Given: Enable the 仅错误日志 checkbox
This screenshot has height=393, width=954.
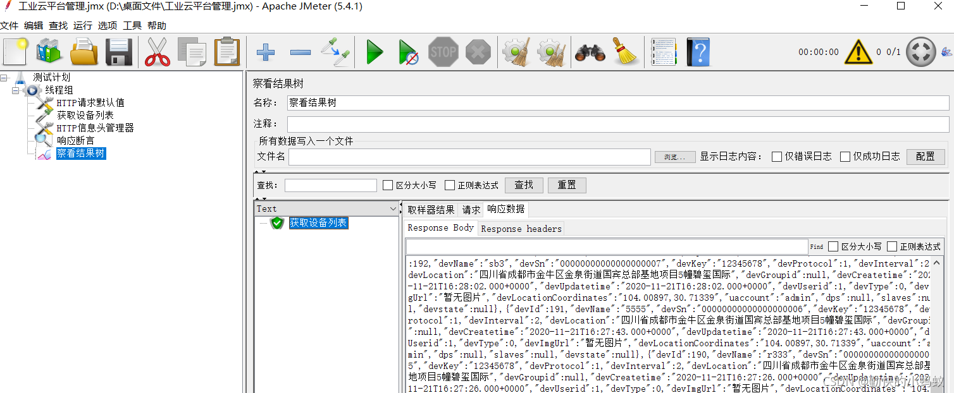Looking at the screenshot, I should 777,157.
